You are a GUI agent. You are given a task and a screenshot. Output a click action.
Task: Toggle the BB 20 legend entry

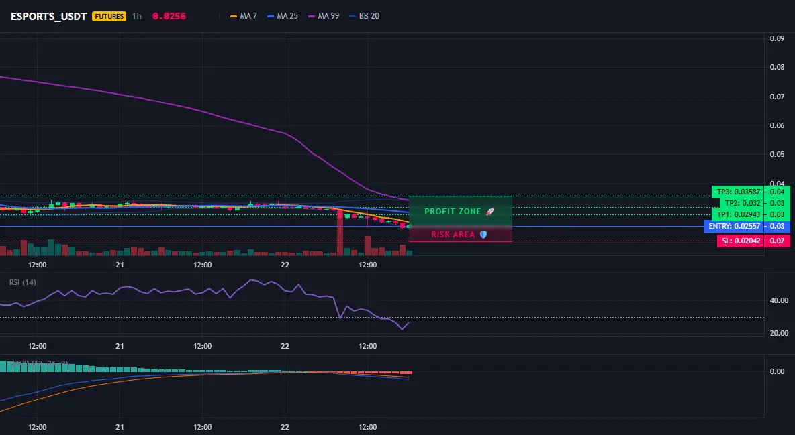pyautogui.click(x=365, y=16)
